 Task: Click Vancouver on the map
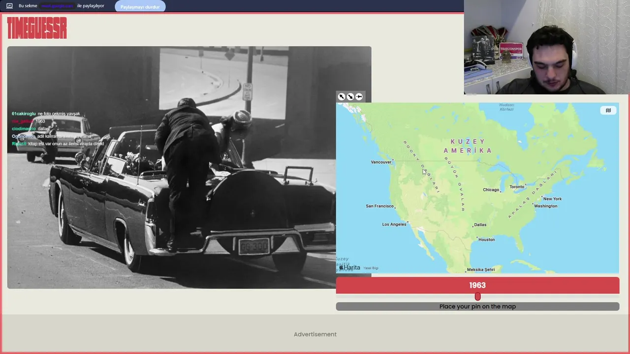click(x=382, y=162)
